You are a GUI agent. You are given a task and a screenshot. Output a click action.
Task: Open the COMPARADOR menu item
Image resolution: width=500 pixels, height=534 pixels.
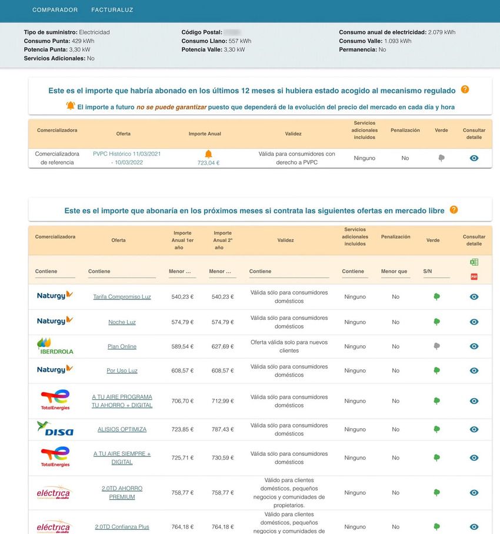coord(55,10)
